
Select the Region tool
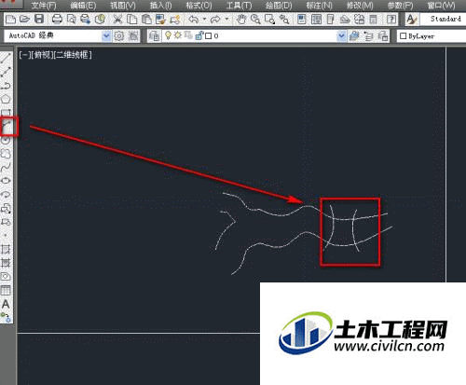(x=6, y=276)
